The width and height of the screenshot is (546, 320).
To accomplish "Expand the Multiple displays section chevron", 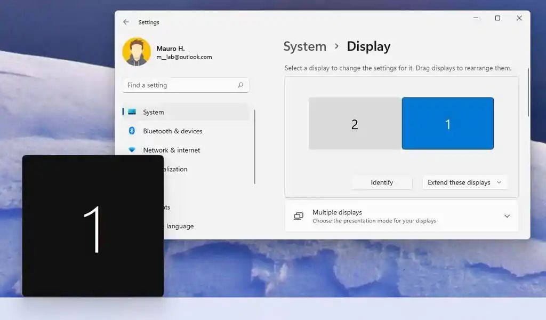I will click(507, 216).
